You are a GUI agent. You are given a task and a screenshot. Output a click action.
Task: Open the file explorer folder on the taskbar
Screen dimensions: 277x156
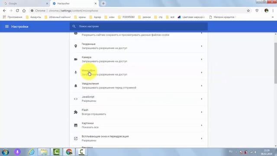(x=44, y=152)
